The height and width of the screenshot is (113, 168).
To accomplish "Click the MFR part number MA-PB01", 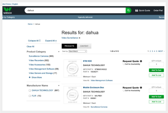I will (98, 96).
